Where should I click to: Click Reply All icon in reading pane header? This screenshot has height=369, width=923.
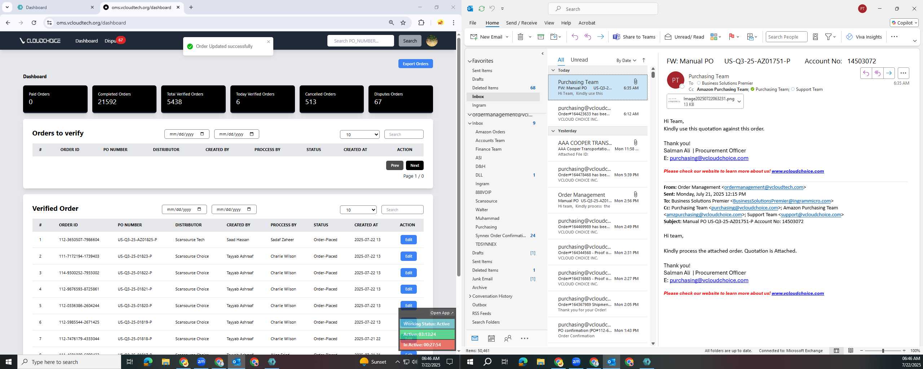tap(878, 73)
